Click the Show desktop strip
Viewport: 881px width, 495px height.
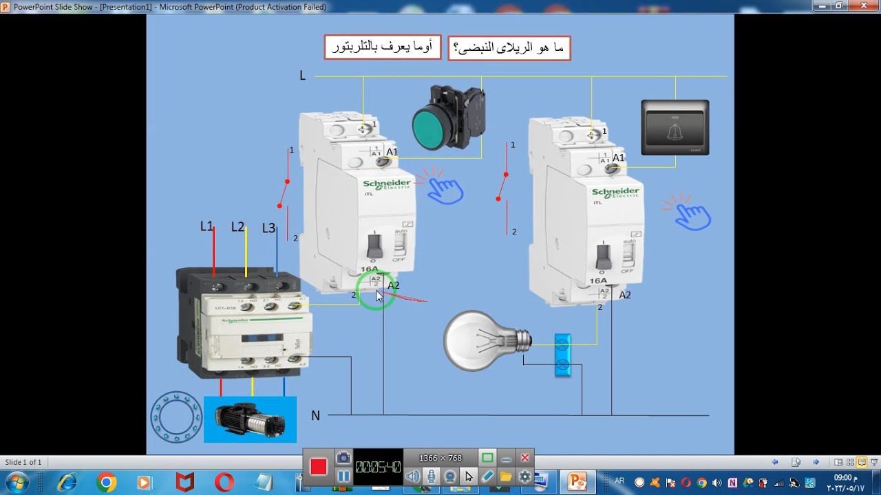[x=877, y=483]
